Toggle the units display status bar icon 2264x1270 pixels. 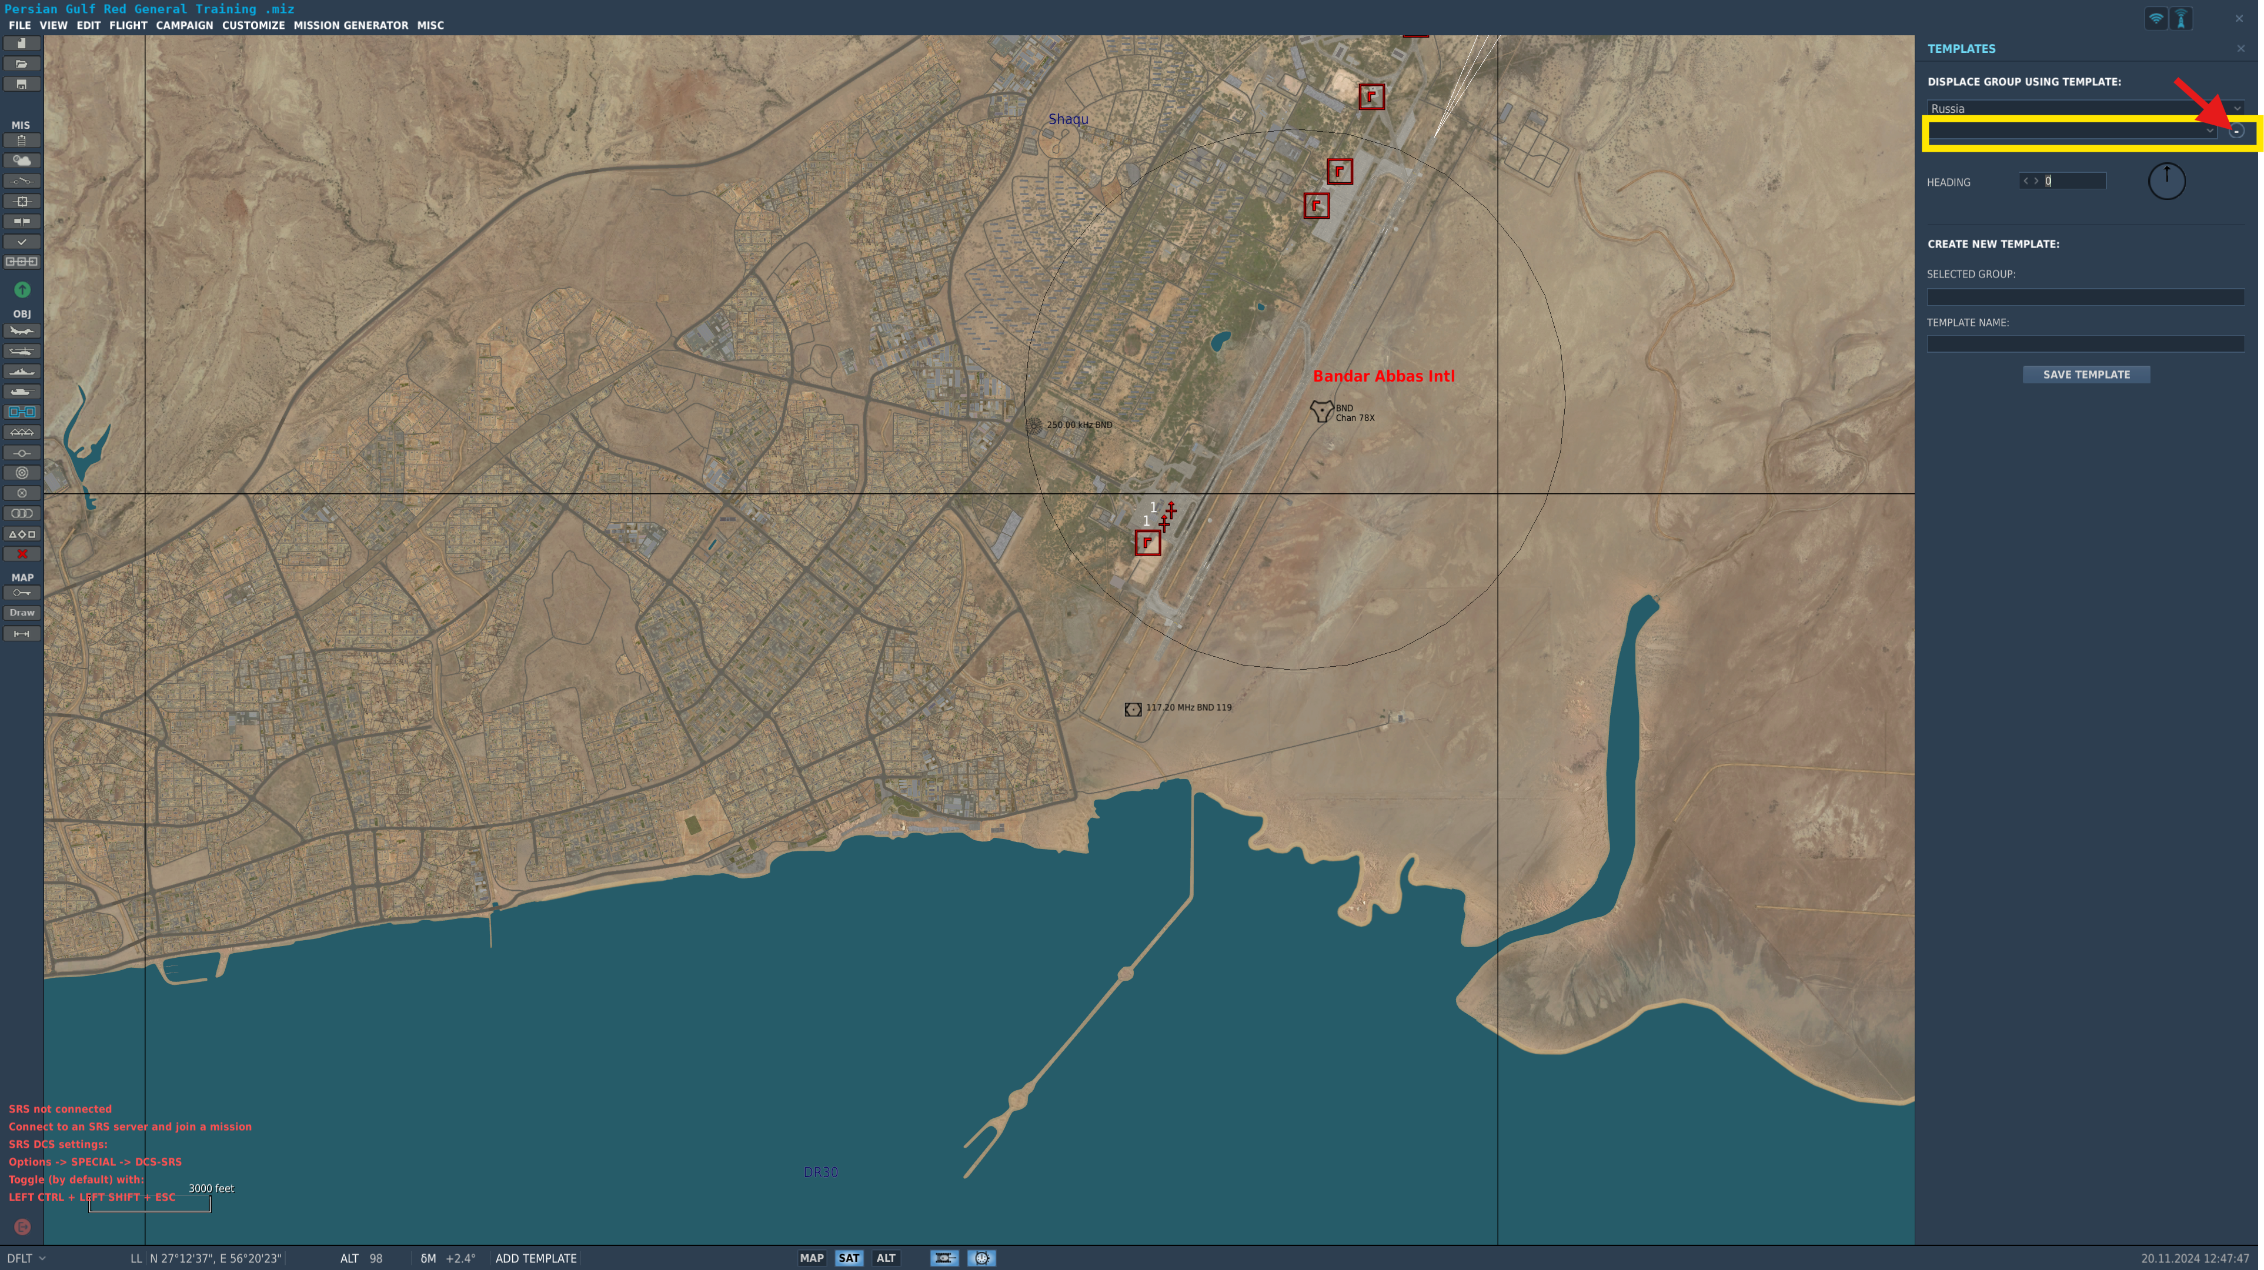pos(945,1259)
